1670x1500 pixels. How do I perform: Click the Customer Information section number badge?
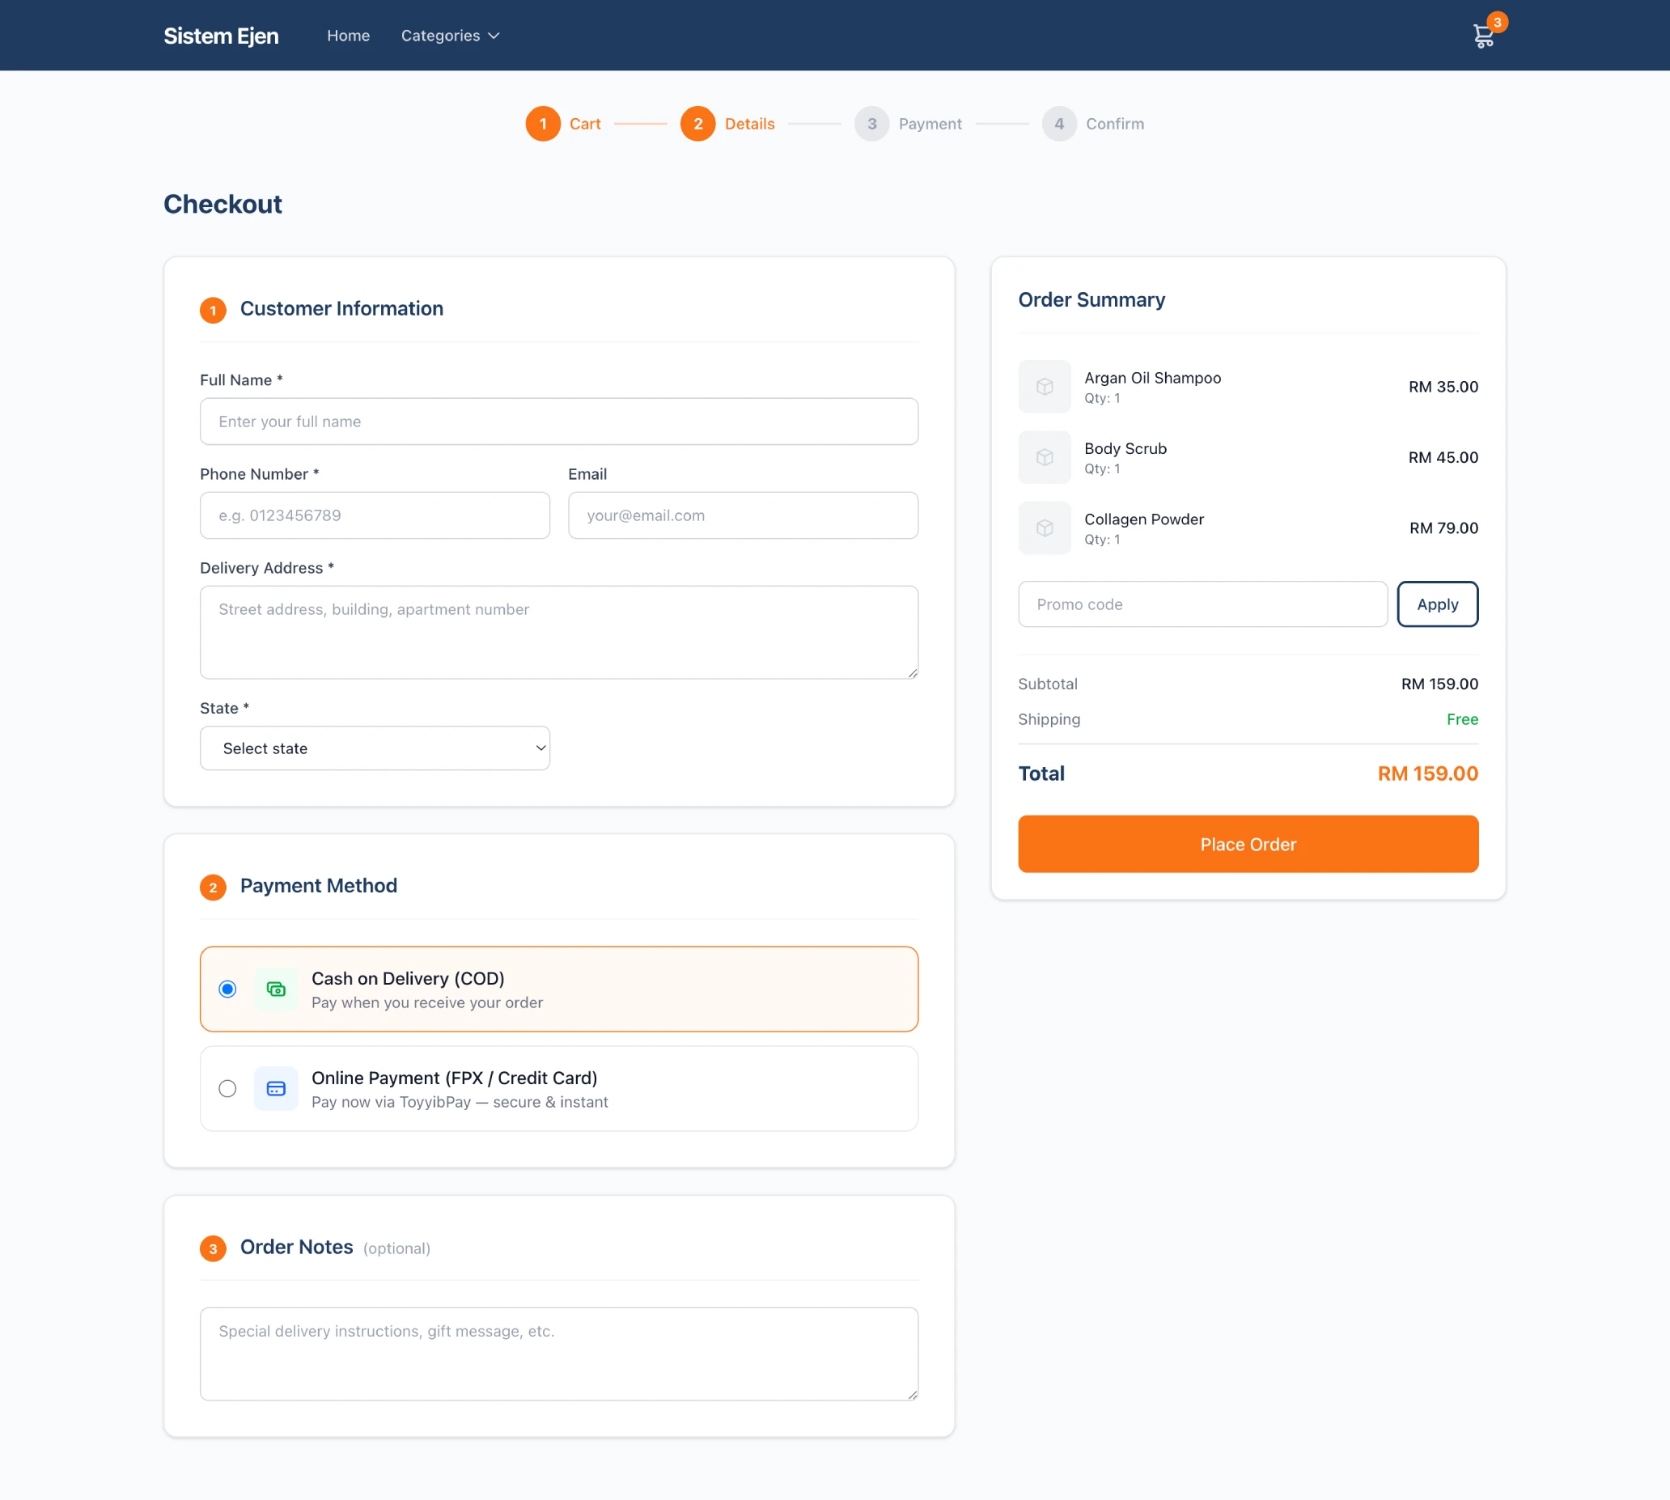pyautogui.click(x=214, y=310)
